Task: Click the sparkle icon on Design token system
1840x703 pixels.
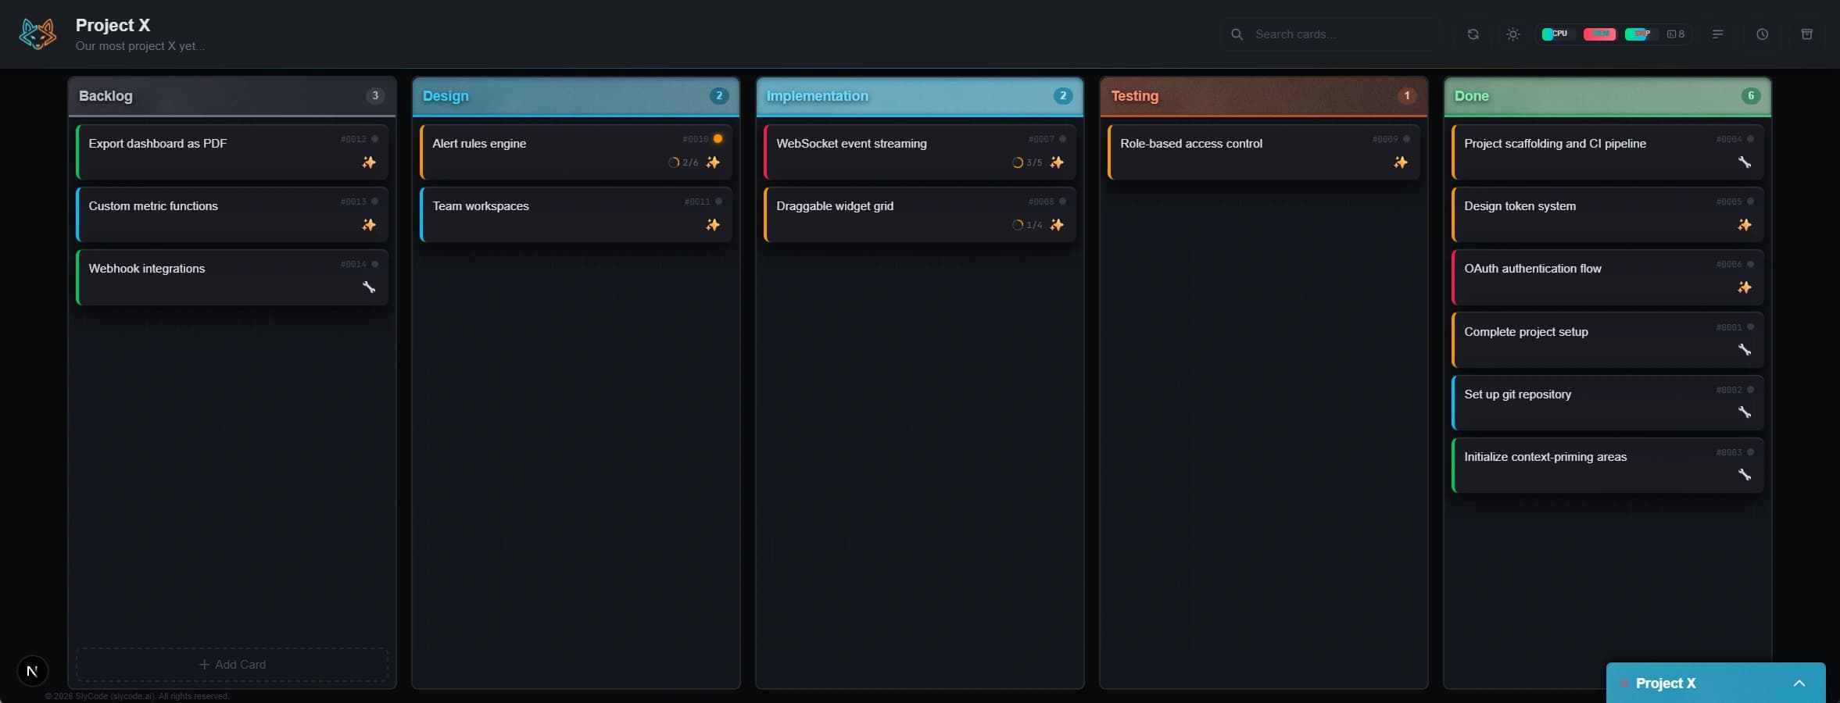Action: click(1745, 225)
